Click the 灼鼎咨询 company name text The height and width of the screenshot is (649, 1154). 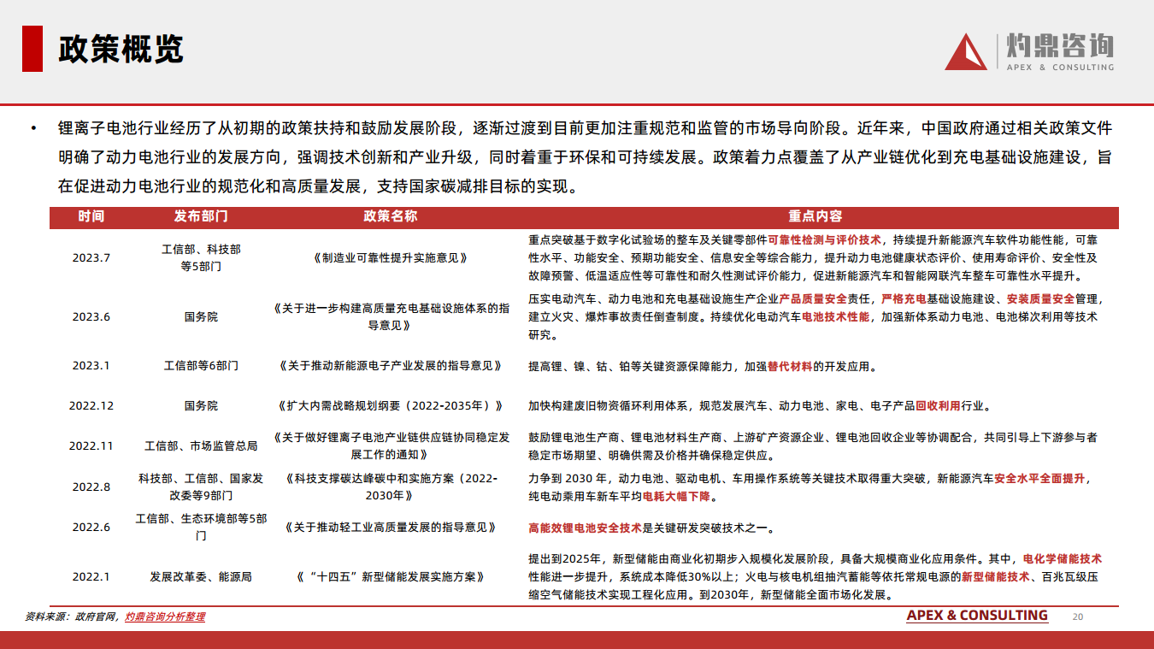click(x=1060, y=45)
